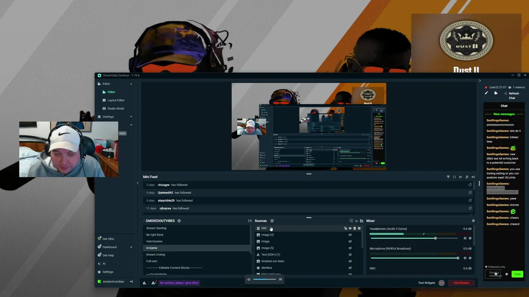This screenshot has height=297, width=529.
Task: Send chat with green Chat button
Action: pos(517,274)
